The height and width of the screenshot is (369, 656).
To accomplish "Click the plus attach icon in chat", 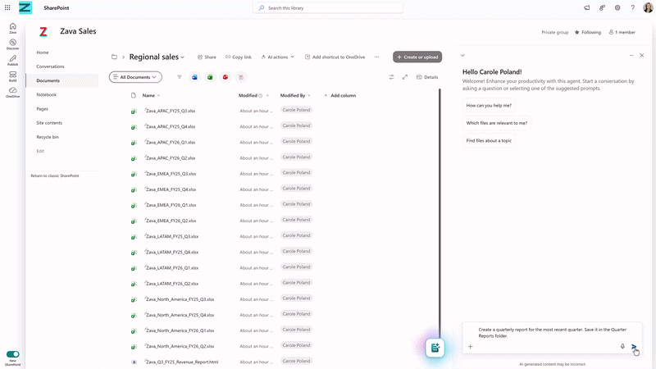I will (x=470, y=346).
